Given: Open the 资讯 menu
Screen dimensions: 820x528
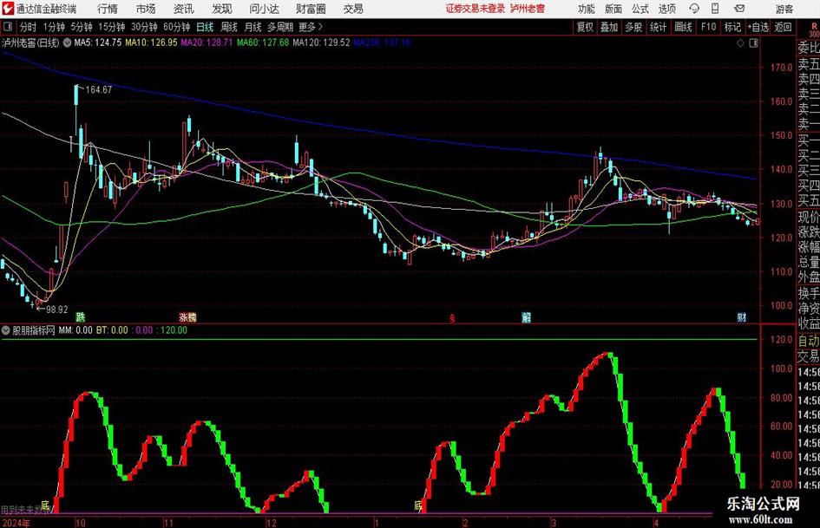Looking at the screenshot, I should pyautogui.click(x=184, y=9).
